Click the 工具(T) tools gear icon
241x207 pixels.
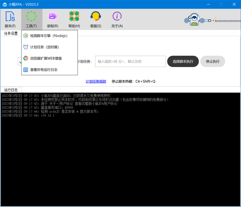tap(31, 16)
